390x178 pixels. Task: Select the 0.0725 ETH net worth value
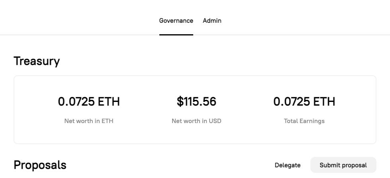tap(89, 102)
